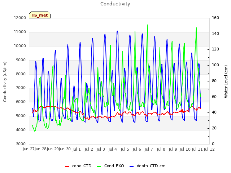Click the 140 tick on water level axis
This screenshot has width=231, height=173.
click(x=215, y=34)
